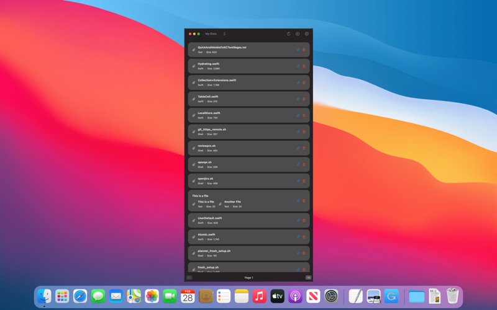The height and width of the screenshot is (310, 497).
Task: Click paperclip icon left of Another File
Action: pyautogui.click(x=221, y=204)
